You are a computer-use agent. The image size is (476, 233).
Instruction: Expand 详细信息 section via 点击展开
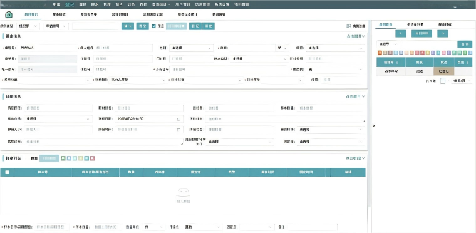355,96
